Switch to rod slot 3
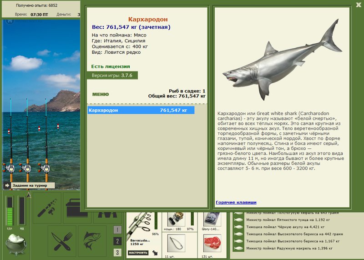 [117, 252]
